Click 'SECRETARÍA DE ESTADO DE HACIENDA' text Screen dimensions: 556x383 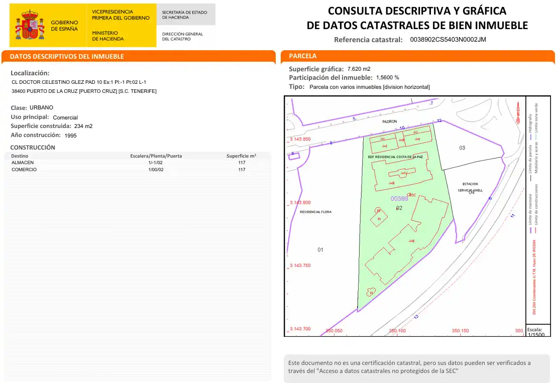(184, 15)
